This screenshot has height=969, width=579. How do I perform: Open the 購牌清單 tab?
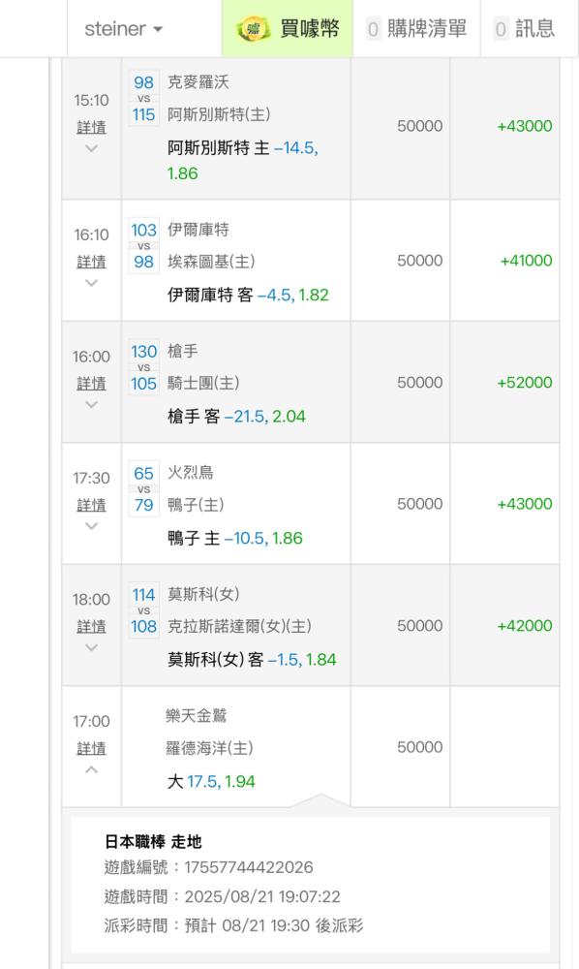click(416, 28)
